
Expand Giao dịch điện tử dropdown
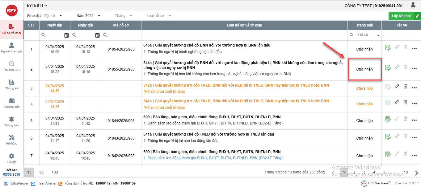click(44, 16)
